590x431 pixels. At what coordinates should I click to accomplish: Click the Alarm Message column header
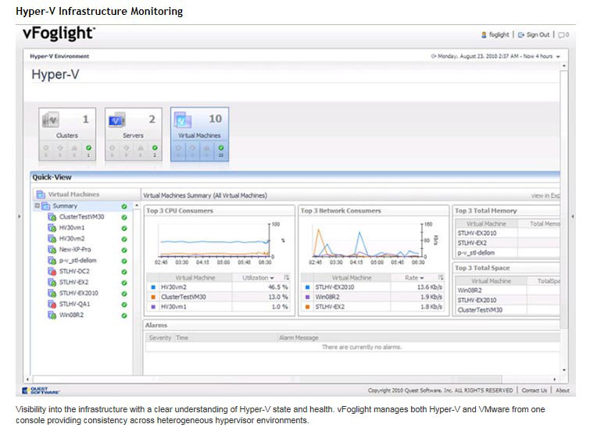(299, 338)
